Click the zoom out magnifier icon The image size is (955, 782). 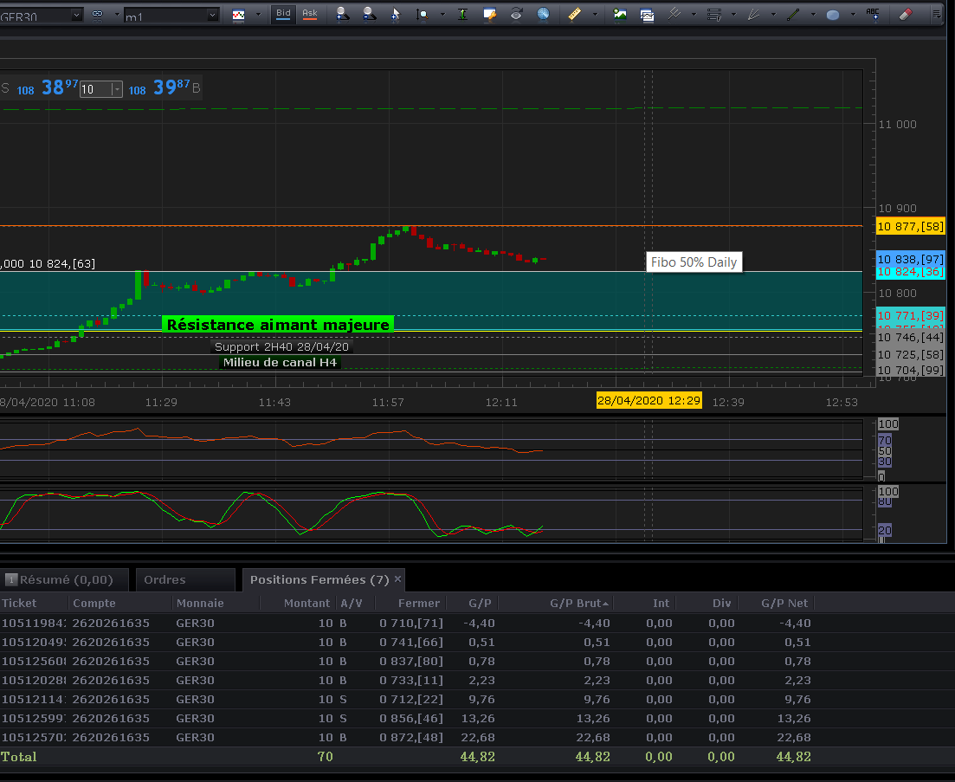[369, 14]
